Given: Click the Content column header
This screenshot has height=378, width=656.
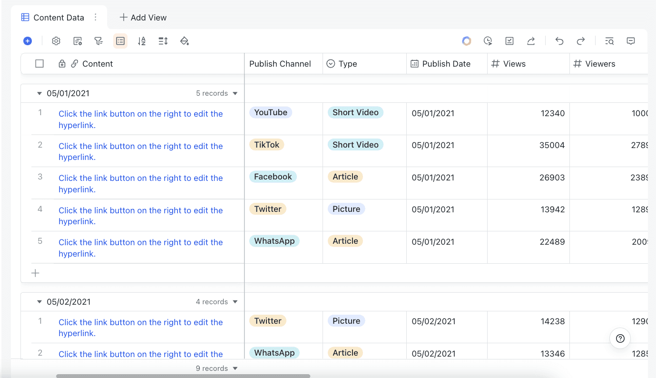Looking at the screenshot, I should 132,64.
